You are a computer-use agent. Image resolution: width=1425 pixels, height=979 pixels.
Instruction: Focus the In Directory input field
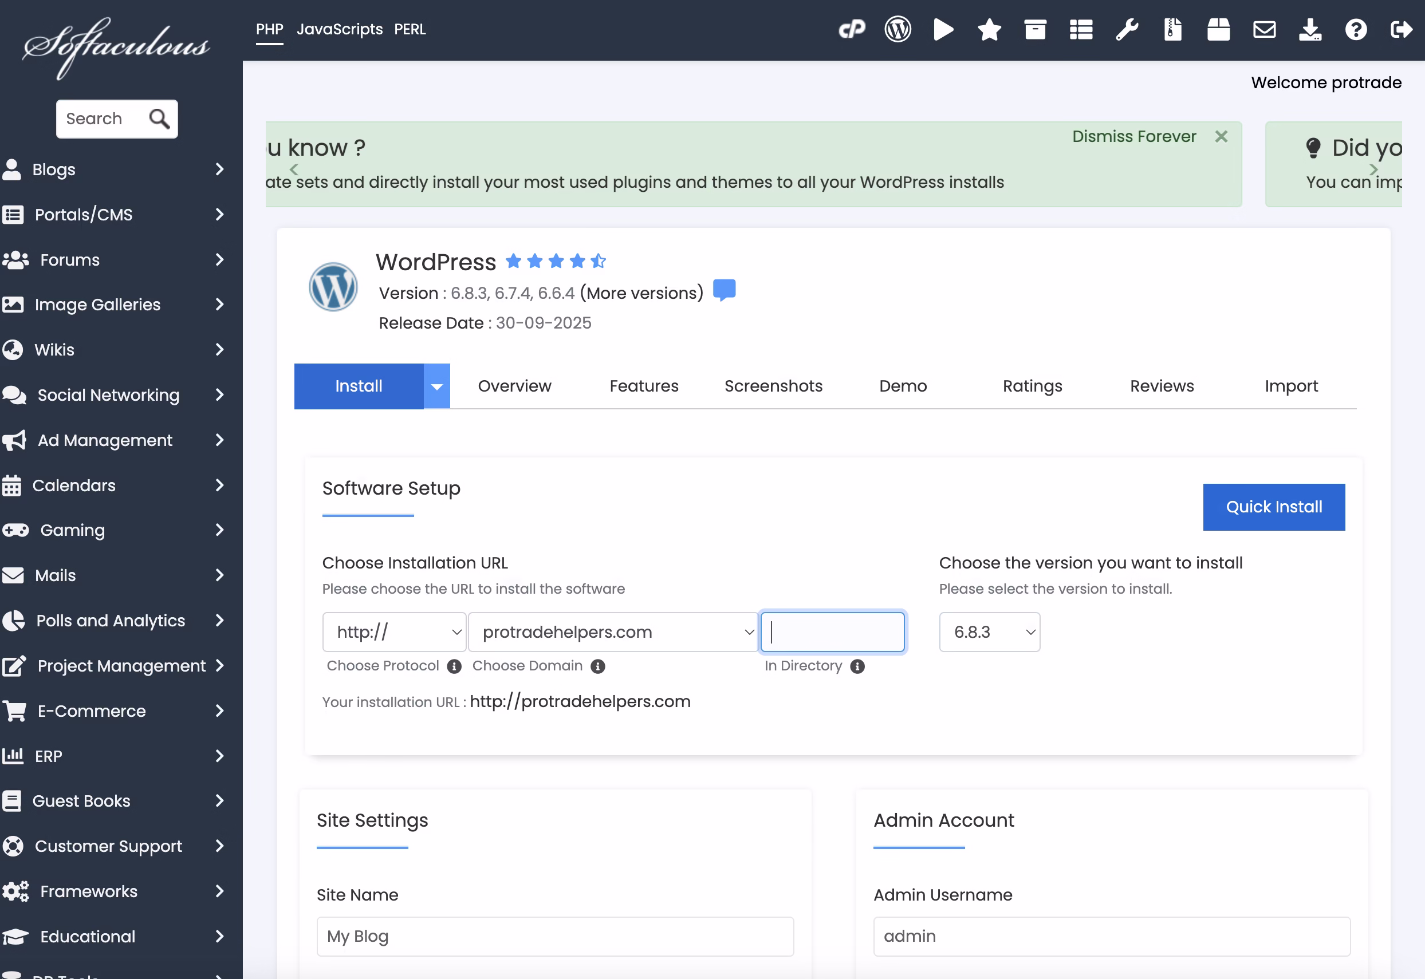833,632
